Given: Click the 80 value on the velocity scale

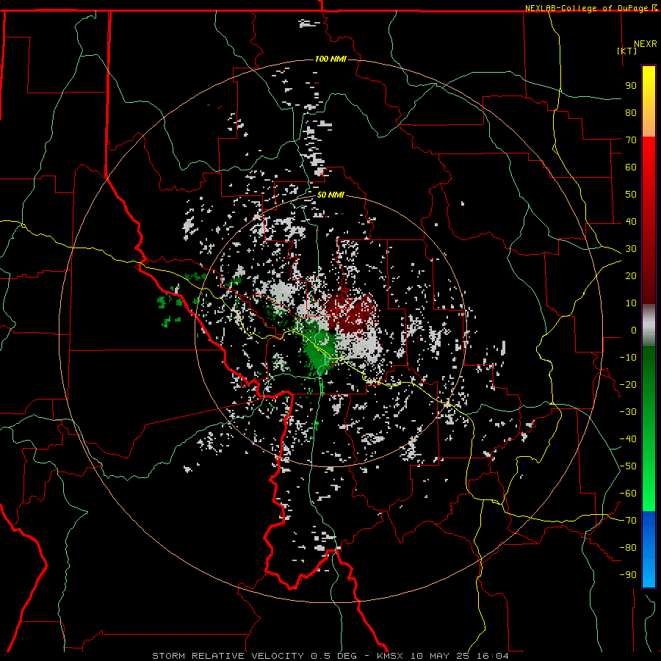Looking at the screenshot, I should coord(631,112).
